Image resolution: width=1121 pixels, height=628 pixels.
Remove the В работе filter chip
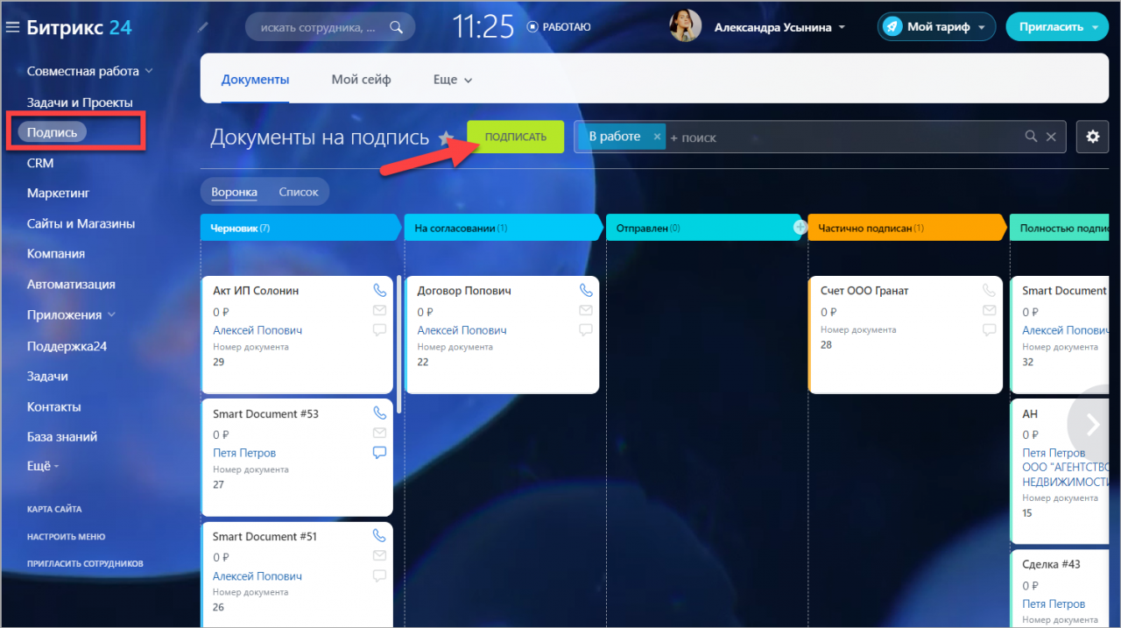click(x=657, y=137)
